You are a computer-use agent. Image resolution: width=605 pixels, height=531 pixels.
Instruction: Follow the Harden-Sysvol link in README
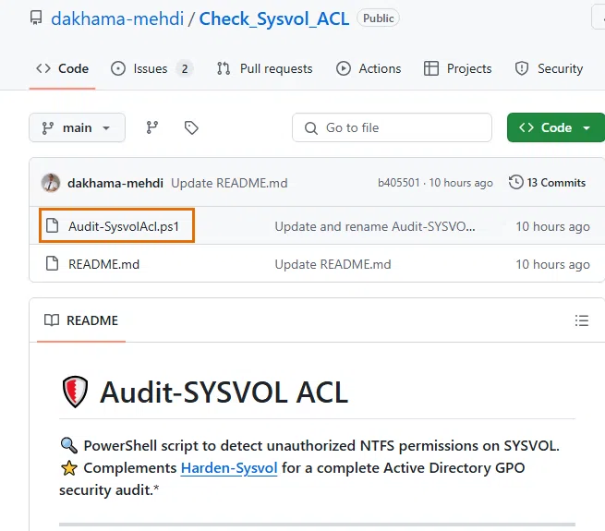tap(229, 468)
